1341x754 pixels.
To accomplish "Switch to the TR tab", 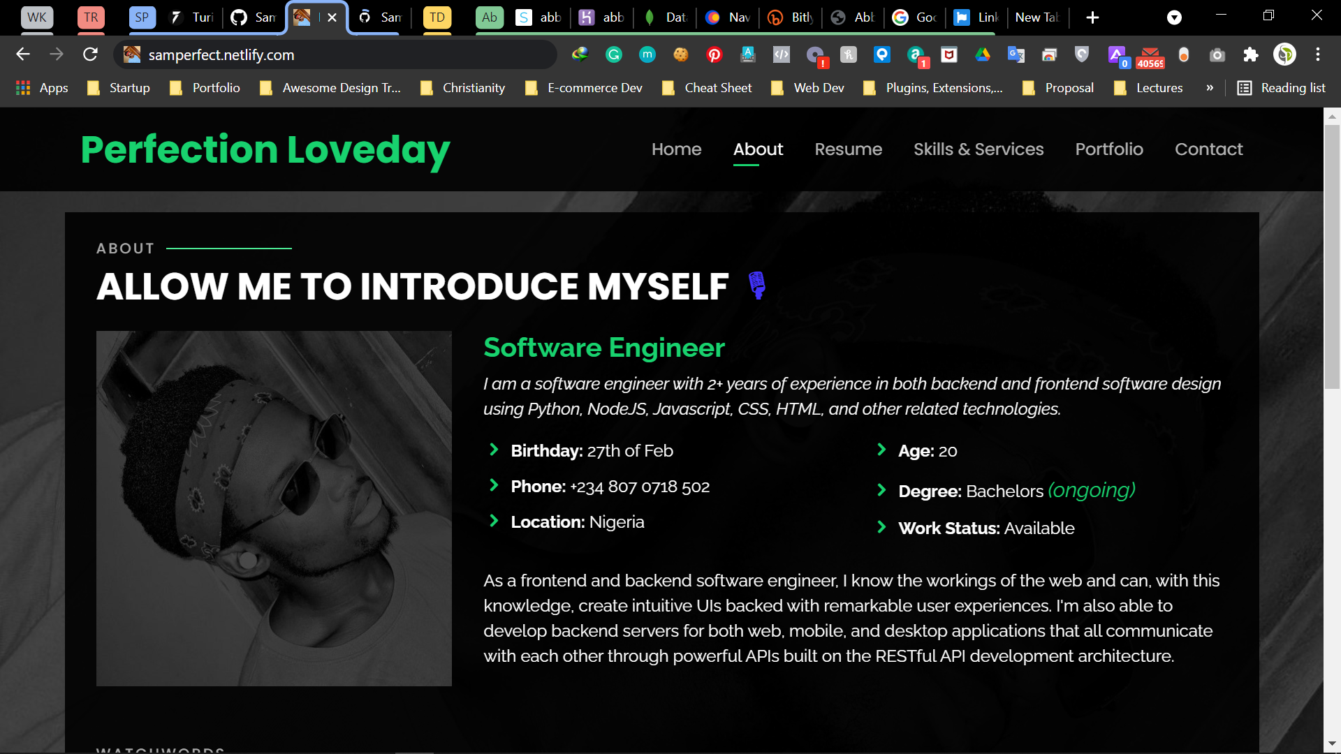I will point(91,17).
